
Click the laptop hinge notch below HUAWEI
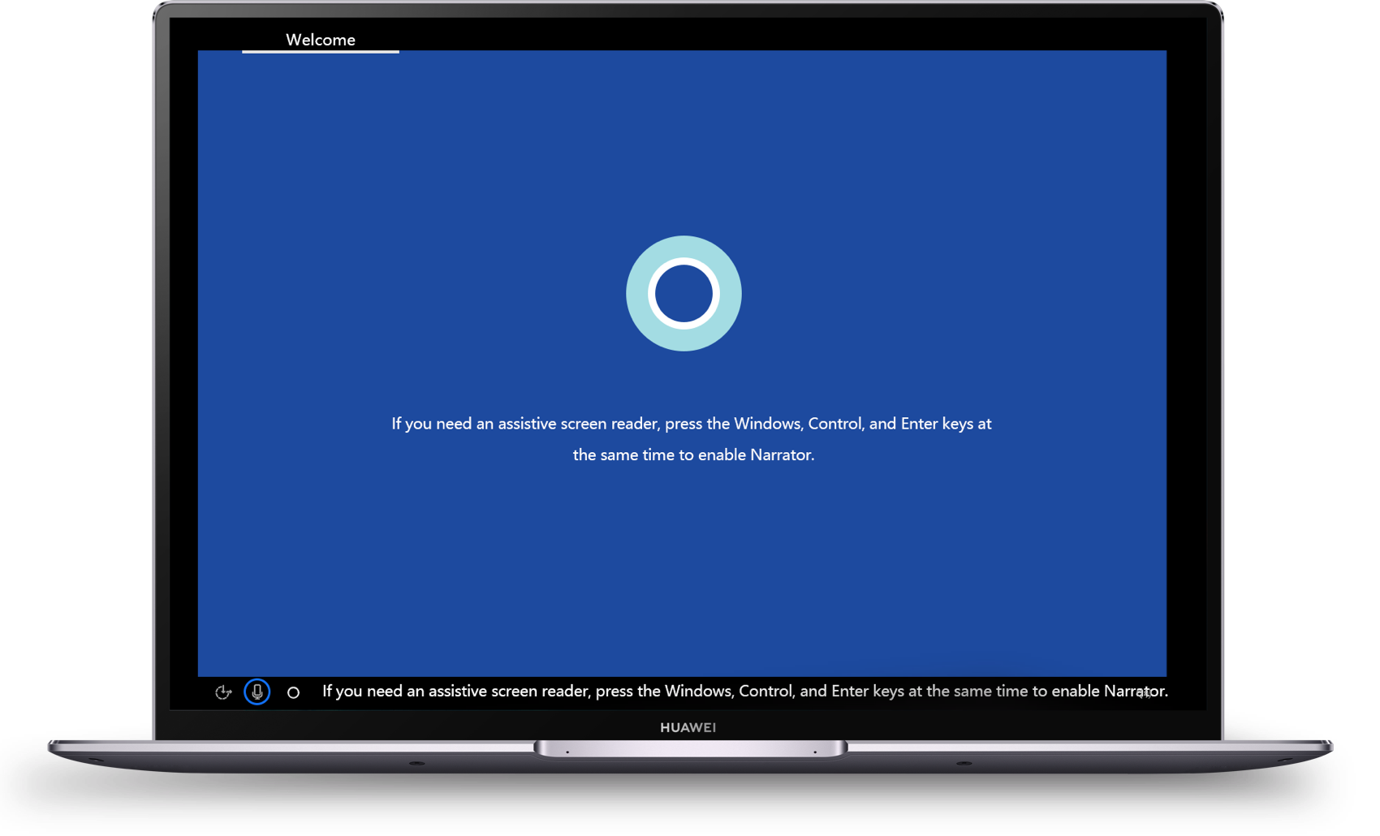pos(690,749)
